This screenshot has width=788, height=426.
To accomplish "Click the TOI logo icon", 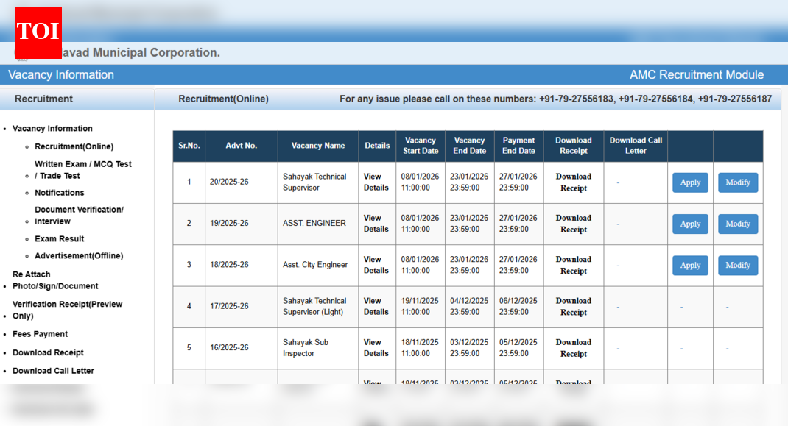I will click(x=38, y=32).
